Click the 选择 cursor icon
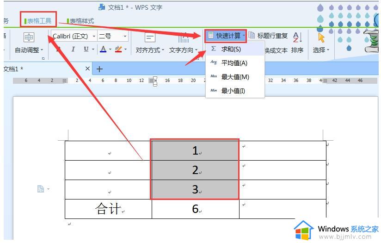Screen dimensions: 381x243 321,37
